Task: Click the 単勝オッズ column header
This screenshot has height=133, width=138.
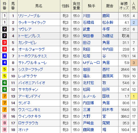Action: [x=124, y=6]
